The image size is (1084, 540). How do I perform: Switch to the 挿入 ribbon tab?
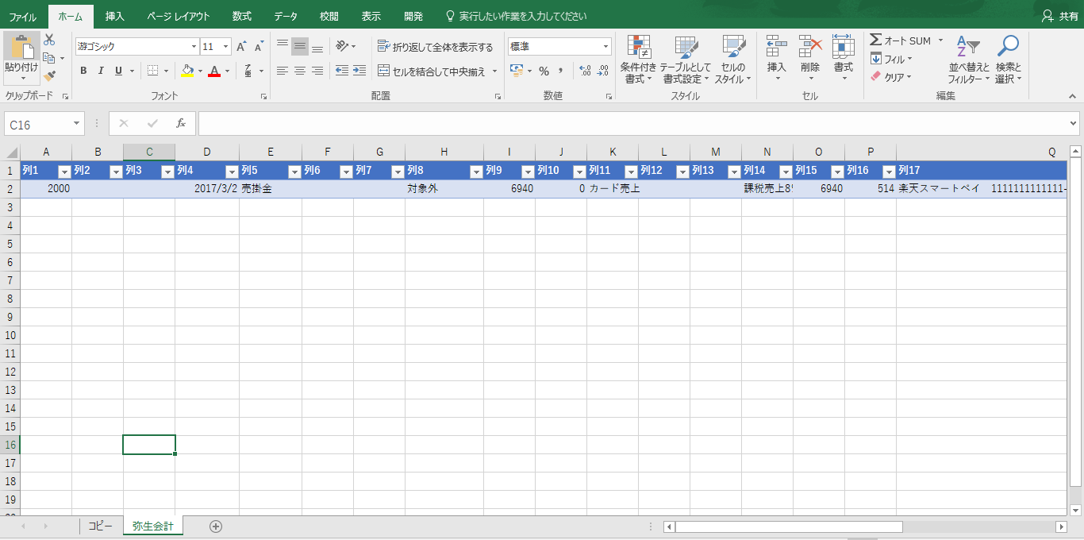(115, 16)
